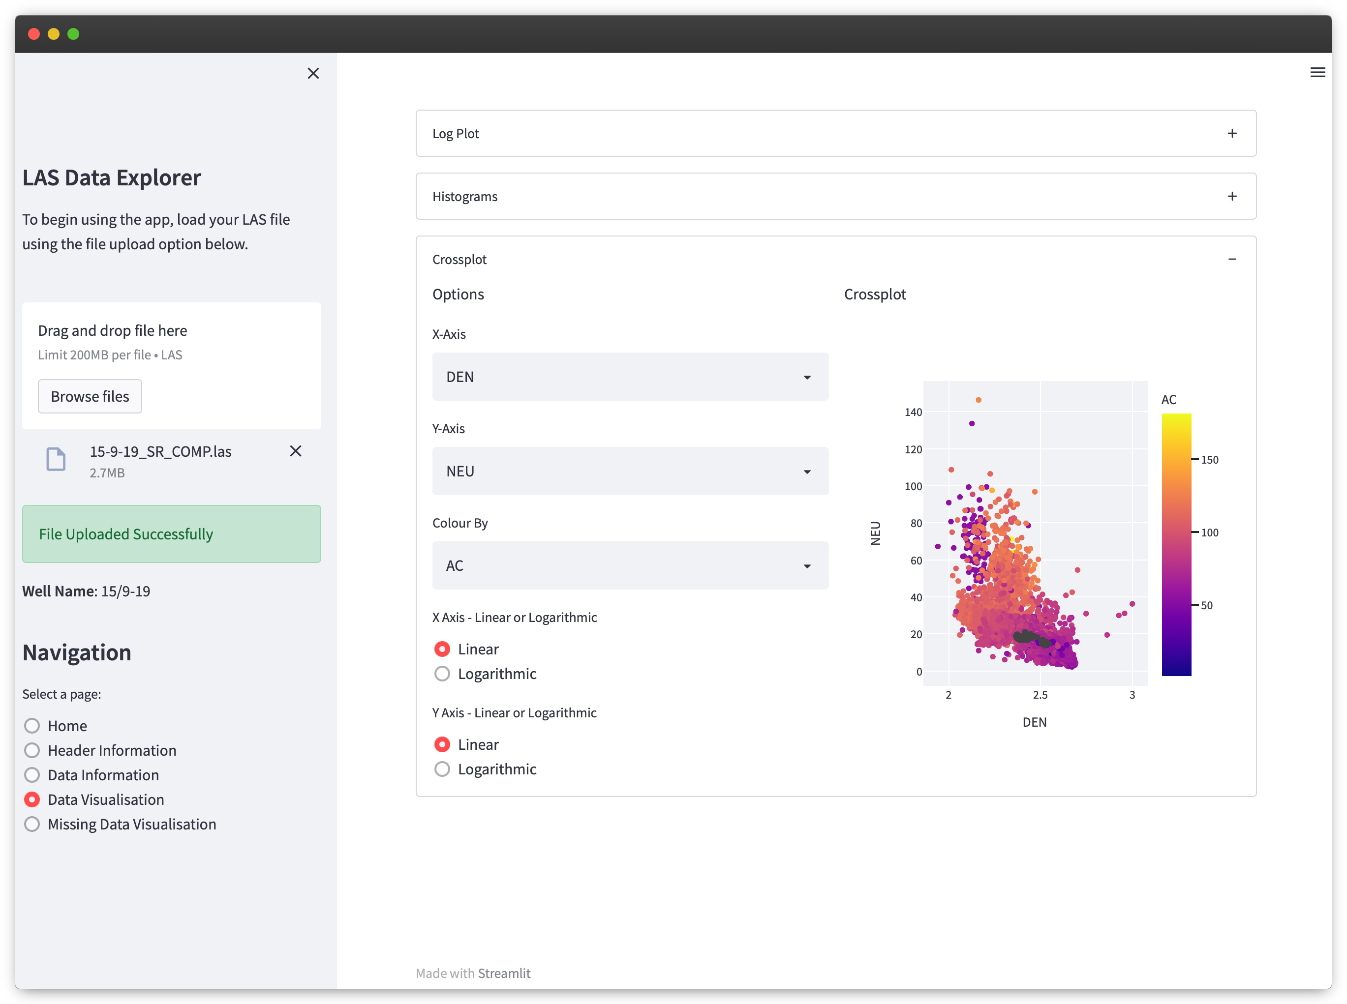Screen dimensions: 1347x1004
Task: Open the Y-Axis NEU dropdown
Action: pyautogui.click(x=630, y=471)
